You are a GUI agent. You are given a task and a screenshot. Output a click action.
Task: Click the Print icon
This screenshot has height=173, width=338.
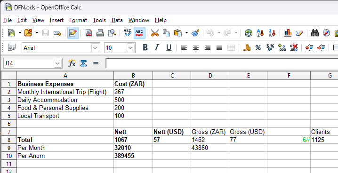tap(100, 33)
